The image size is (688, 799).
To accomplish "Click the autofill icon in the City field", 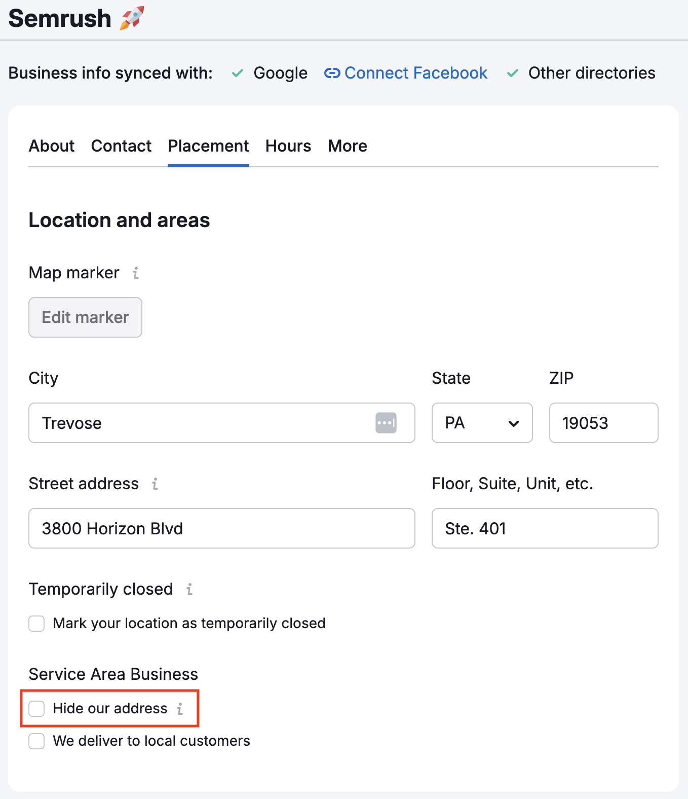I will [x=386, y=423].
